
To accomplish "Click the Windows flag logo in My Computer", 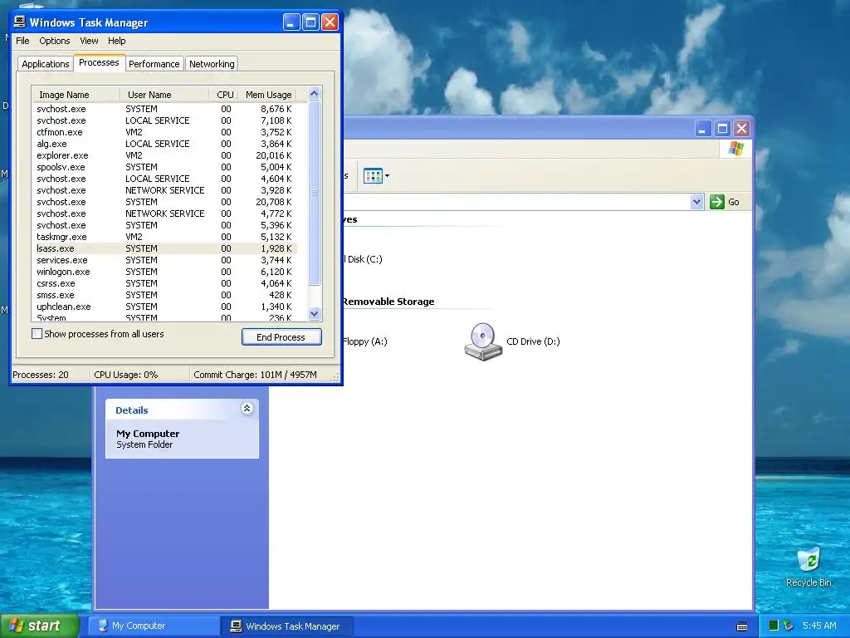I will [735, 148].
